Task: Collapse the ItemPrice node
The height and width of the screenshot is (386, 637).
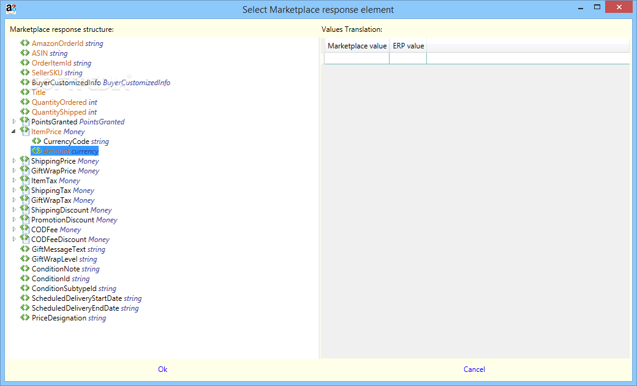Action: 14,131
